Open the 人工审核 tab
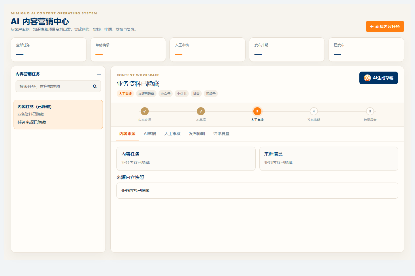The height and width of the screenshot is (276, 415). (172, 134)
